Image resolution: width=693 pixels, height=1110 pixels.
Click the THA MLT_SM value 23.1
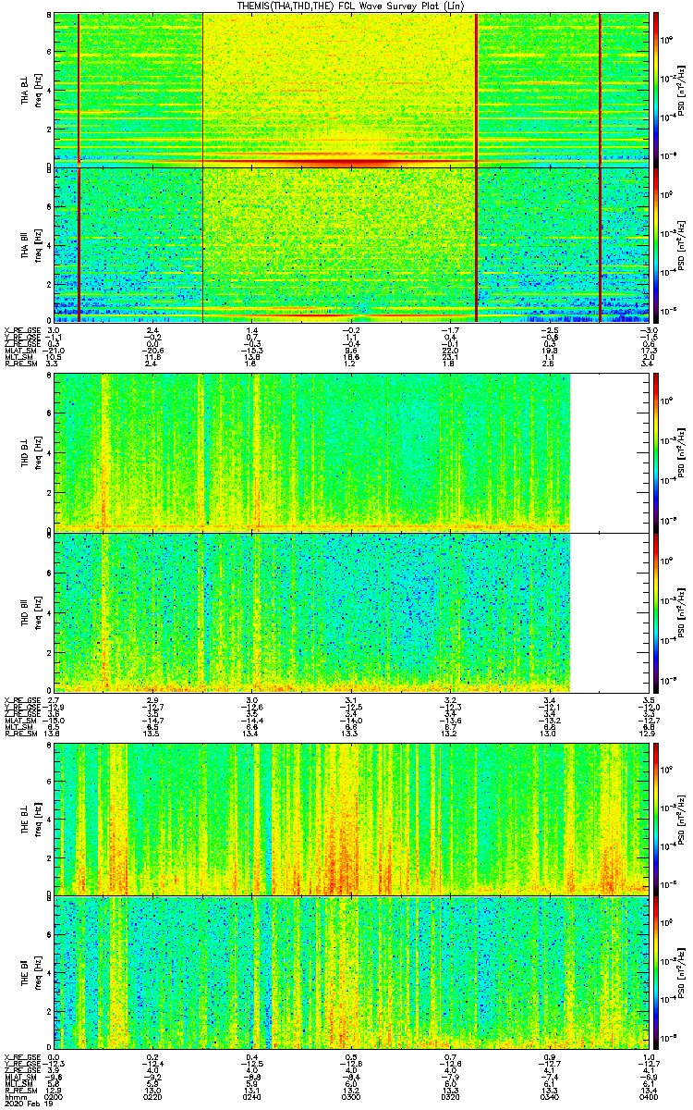[449, 358]
